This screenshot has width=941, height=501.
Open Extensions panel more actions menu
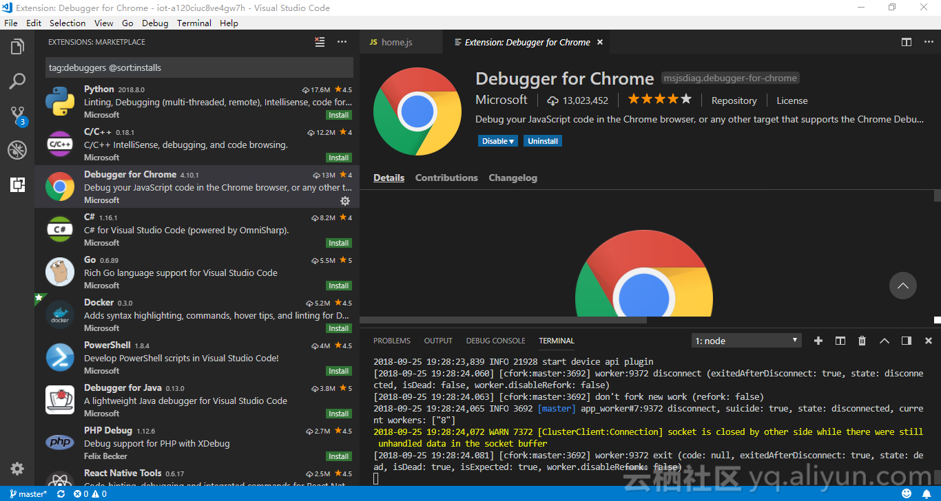[x=342, y=42]
